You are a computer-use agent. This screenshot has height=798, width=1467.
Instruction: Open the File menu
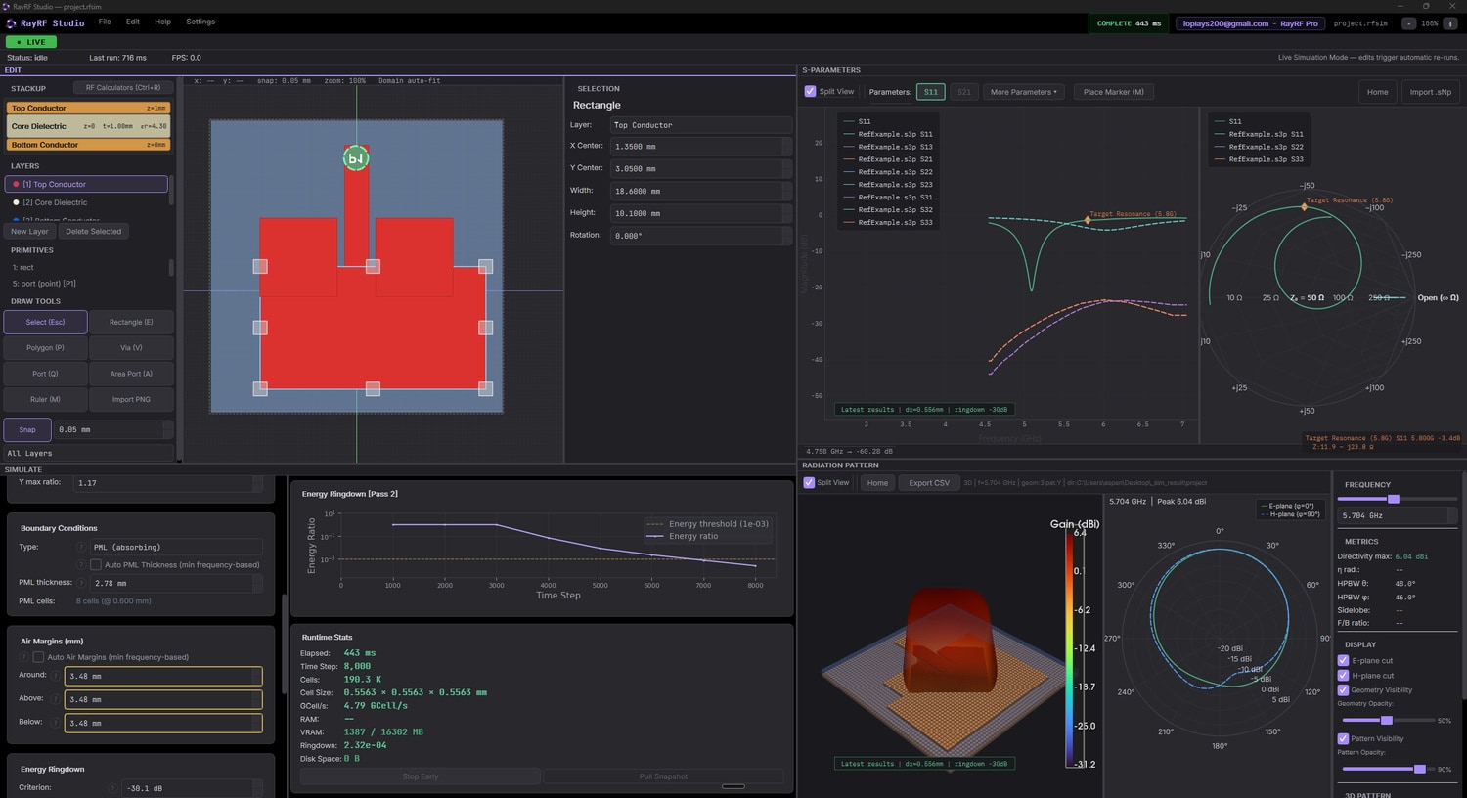(x=105, y=22)
